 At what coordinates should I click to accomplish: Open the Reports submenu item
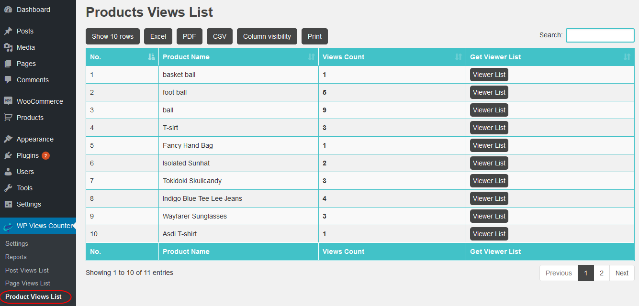16,257
